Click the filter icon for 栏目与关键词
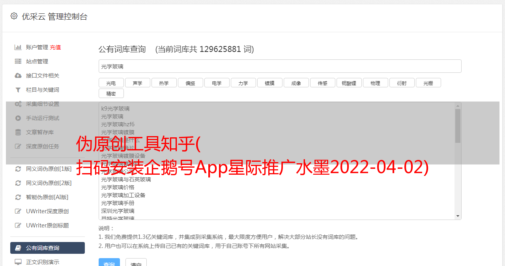Screen dimensions: 505x266 point(18,90)
